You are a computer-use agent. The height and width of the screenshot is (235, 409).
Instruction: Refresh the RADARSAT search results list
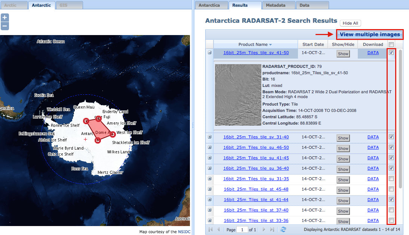point(283,230)
